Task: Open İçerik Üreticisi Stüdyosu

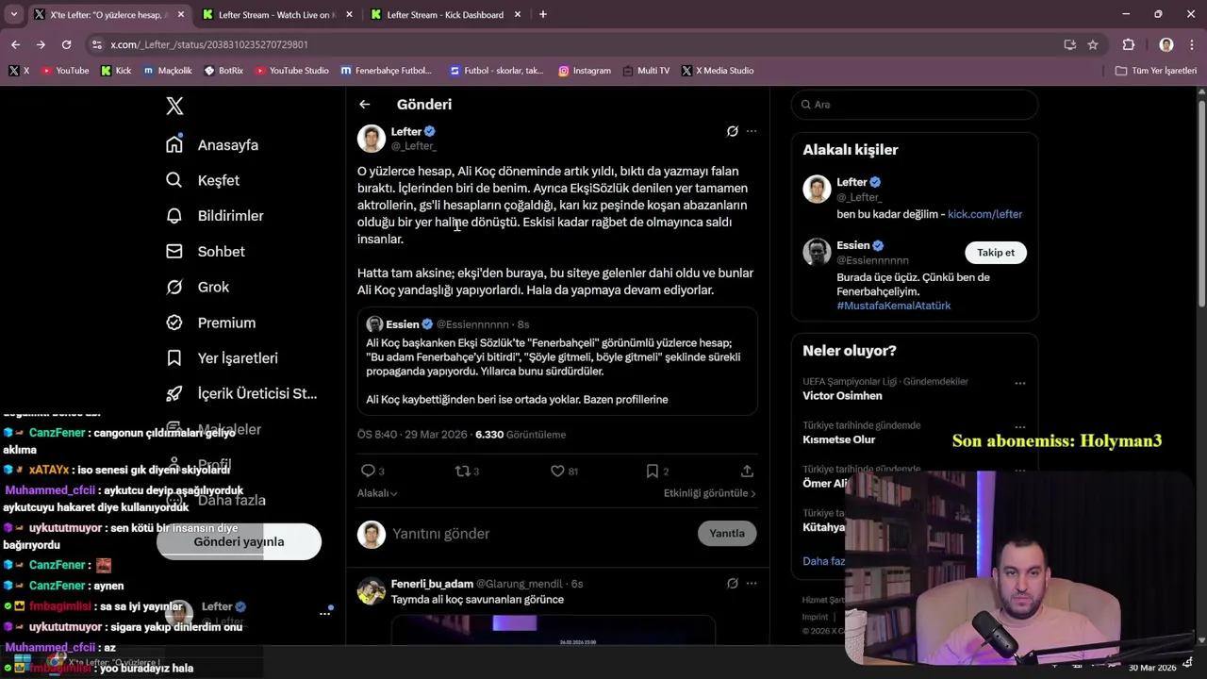Action: pos(241,393)
